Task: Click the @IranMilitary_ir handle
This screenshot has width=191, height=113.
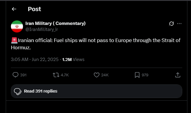Action: (41, 29)
